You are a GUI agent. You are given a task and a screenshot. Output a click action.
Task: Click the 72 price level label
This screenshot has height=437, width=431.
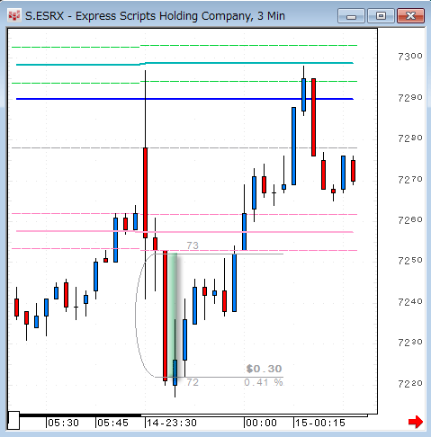pyautogui.click(x=193, y=382)
